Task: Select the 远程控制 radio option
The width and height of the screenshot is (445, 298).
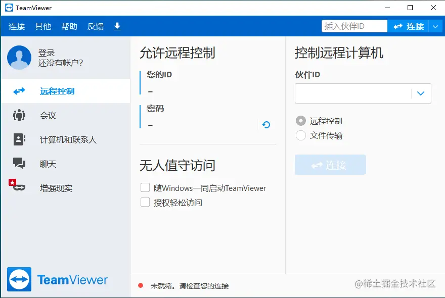Action: (301, 121)
